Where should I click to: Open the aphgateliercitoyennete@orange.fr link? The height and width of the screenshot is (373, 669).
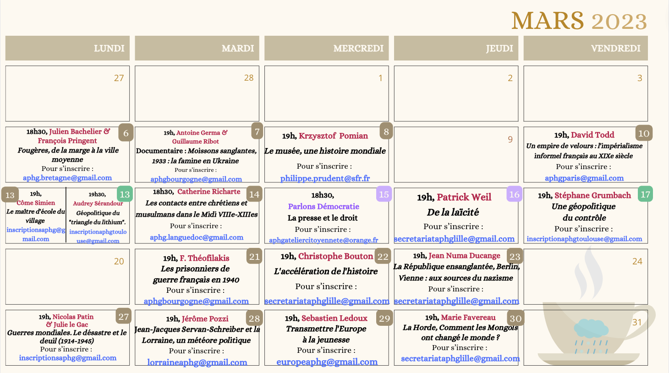324,240
